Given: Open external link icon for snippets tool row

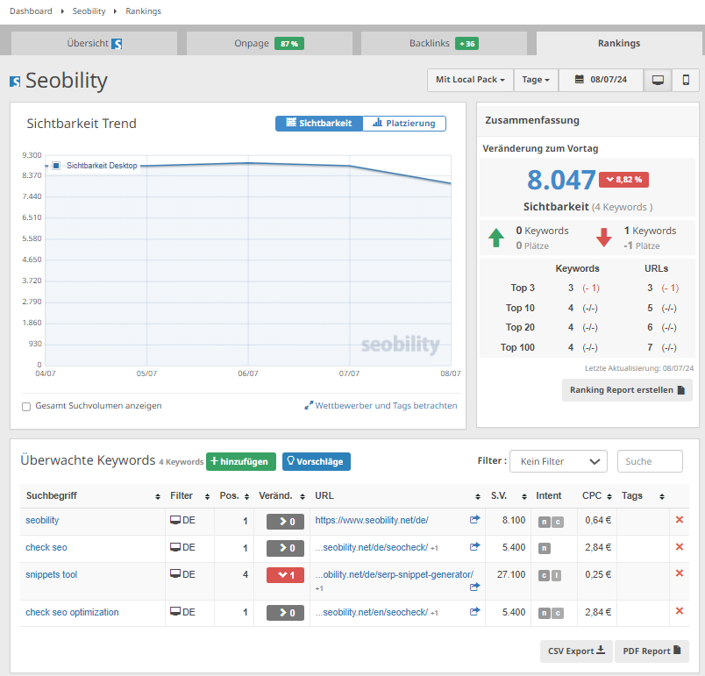Looking at the screenshot, I should pos(474,587).
